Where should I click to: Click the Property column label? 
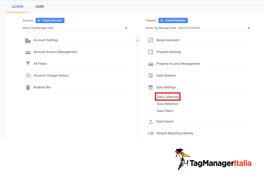point(151,20)
